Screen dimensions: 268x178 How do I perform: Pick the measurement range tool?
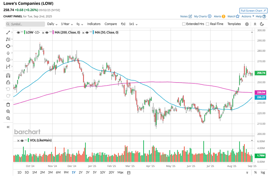8,66
